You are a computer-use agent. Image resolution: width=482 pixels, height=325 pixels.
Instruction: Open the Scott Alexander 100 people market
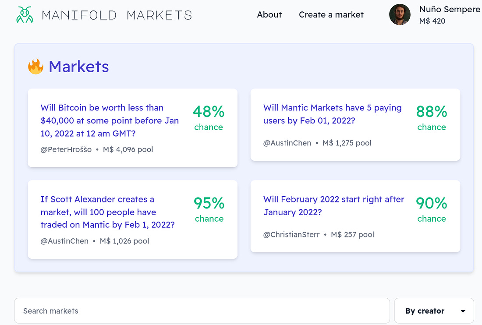click(107, 212)
